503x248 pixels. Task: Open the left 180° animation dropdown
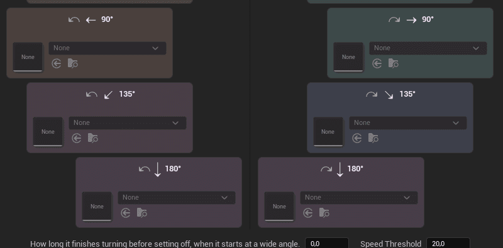177,197
